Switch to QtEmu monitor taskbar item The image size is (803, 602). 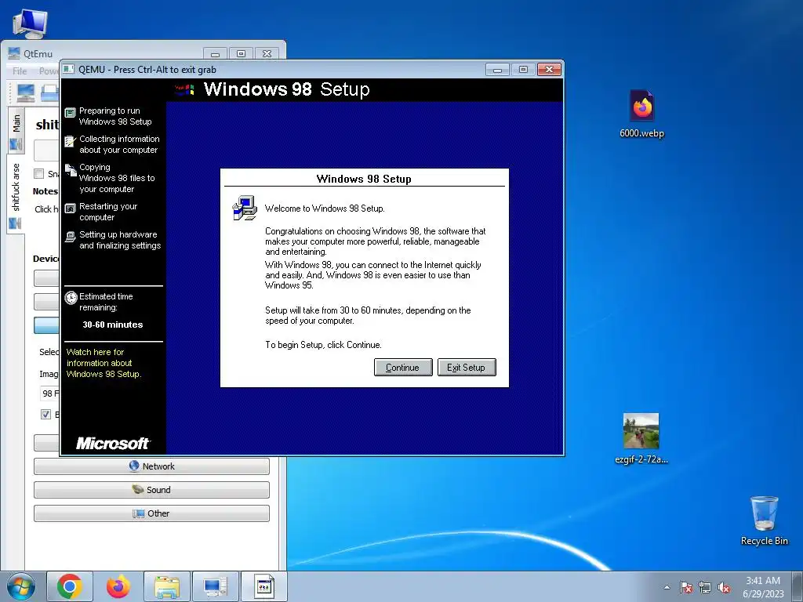(x=216, y=586)
